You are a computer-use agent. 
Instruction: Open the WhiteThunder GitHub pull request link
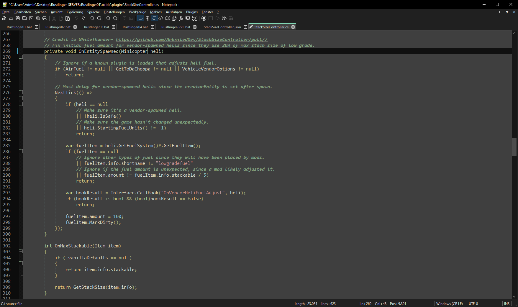click(191, 39)
